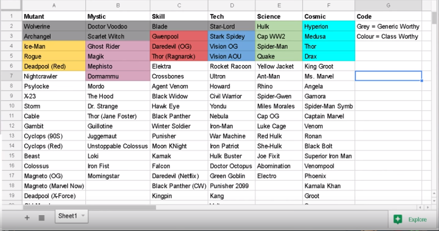Select the Hulk Buster cell
This screenshot has height=231, width=439.
pos(232,156)
